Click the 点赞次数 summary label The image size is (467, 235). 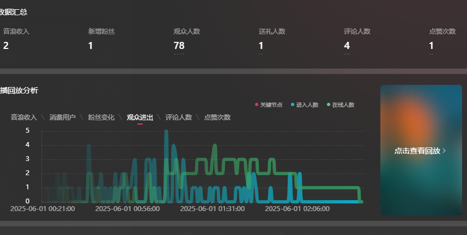pos(442,31)
